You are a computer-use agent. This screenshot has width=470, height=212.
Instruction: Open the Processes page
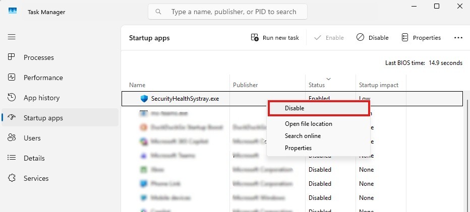point(60,57)
